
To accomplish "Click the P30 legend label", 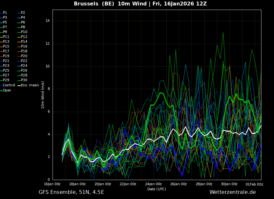I will click(23, 80).
